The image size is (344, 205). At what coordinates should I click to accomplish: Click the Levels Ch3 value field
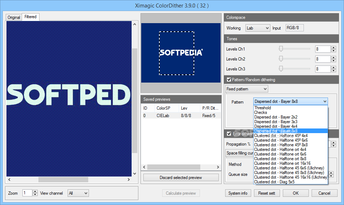323,69
